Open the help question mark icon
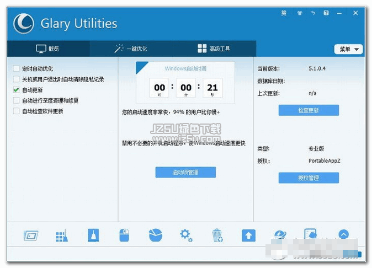Image resolution: width=372 pixels, height=268 pixels. (x=326, y=13)
